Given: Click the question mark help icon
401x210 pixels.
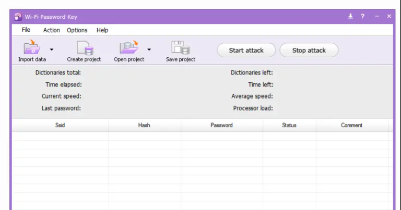Looking at the screenshot, I should click(363, 16).
